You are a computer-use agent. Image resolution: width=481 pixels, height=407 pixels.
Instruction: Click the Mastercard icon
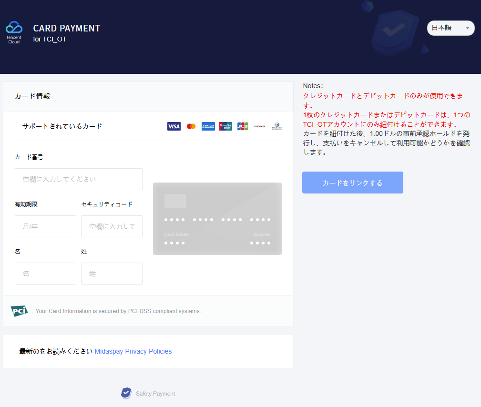191,126
